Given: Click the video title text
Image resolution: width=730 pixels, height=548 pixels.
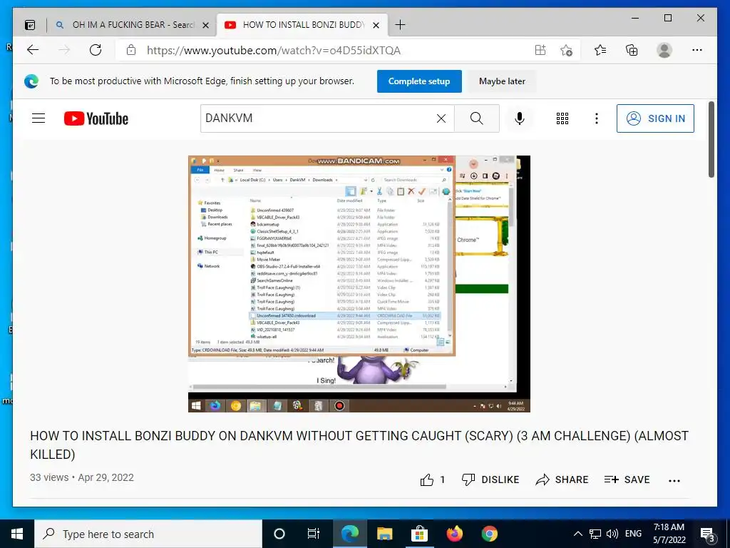Looking at the screenshot, I should 359,445.
